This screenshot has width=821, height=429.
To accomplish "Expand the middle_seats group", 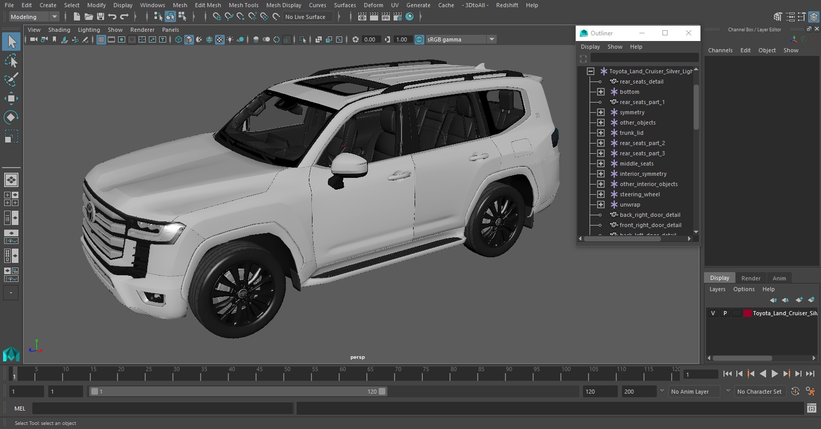I will (601, 164).
